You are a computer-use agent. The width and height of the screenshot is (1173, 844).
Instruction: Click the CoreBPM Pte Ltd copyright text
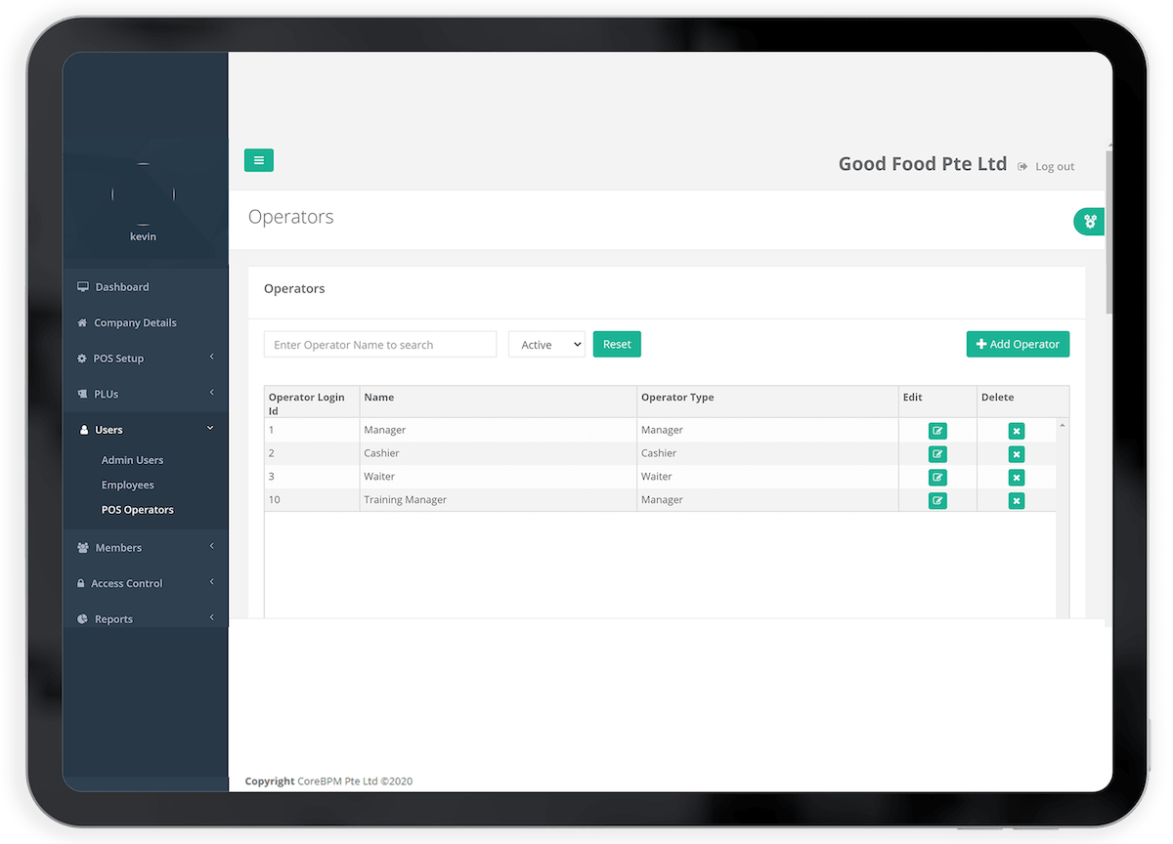(355, 781)
